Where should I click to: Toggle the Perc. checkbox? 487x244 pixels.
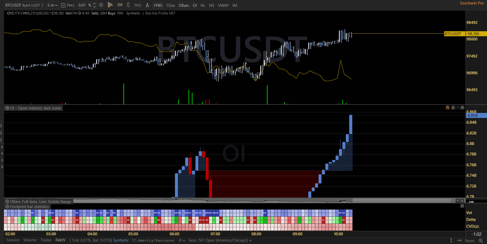(63, 5)
